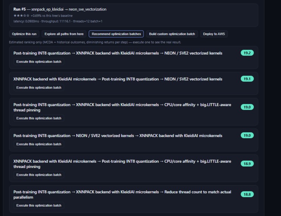Click the 'Reduce thread count' batch title
This screenshot has height=216, width=281.
coord(122,195)
